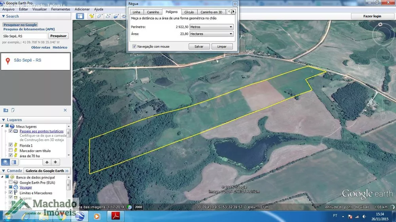396x222 pixels.
Task: Uncheck Florida 1 placemark checkbox
Action: [11, 145]
